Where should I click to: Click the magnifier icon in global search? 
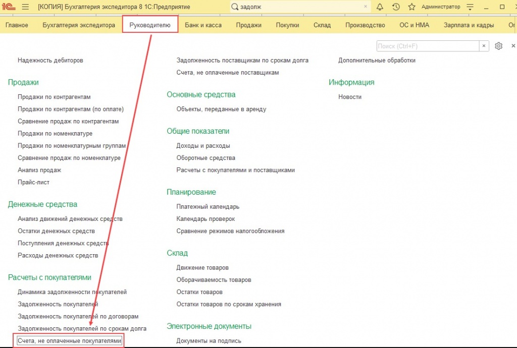point(235,7)
